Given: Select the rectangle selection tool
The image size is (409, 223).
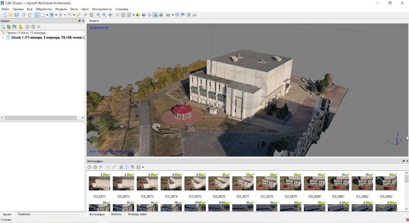Looking at the screenshot, I should click(43, 15).
